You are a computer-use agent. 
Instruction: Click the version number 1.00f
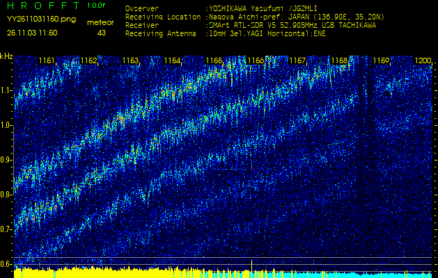tap(96, 6)
